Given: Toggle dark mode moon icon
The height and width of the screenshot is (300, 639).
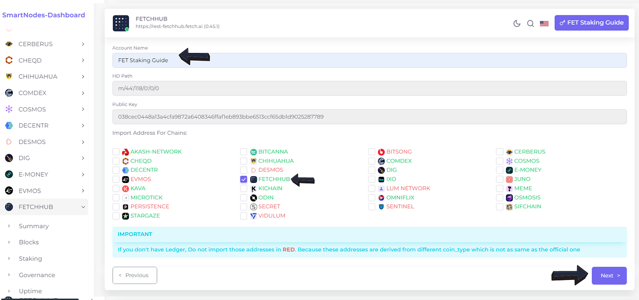Looking at the screenshot, I should (517, 23).
